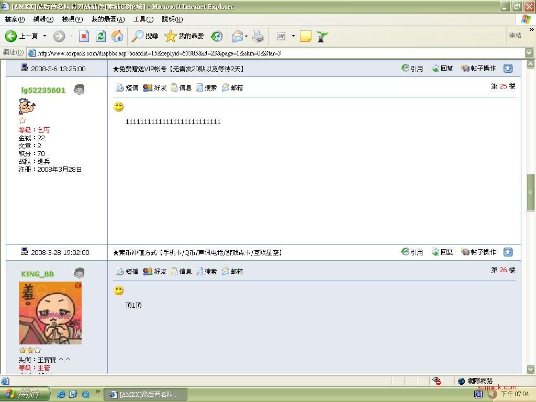The height and width of the screenshot is (402, 536).
Task: Click the KING_BB avatar image
Action: (50, 313)
